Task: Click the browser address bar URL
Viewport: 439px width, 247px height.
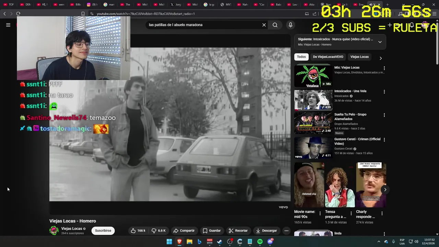Action: pos(145,14)
